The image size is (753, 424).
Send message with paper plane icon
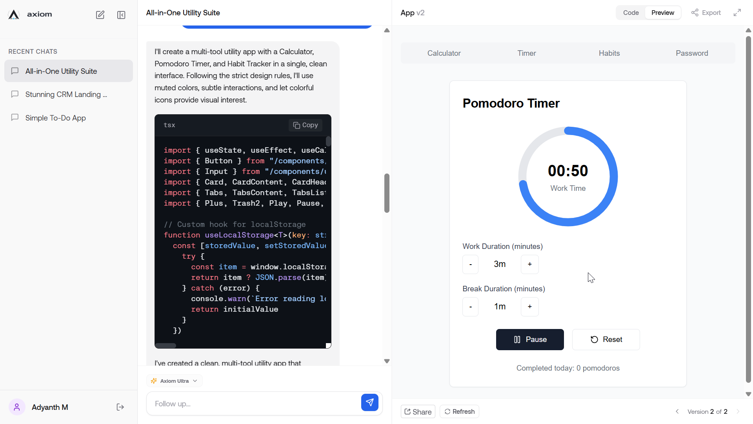click(369, 402)
